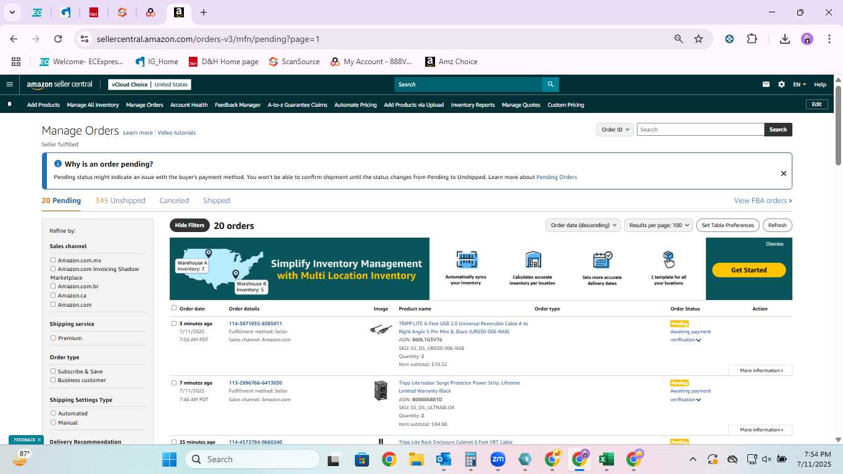Viewport: 843px width, 474px height.
Task: Click the site information icon in address bar
Action: [85, 39]
